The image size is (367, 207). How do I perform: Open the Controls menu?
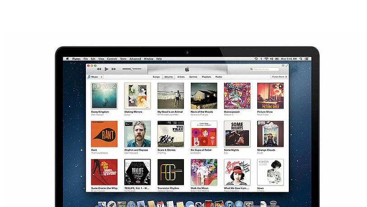pyautogui.click(x=112, y=59)
